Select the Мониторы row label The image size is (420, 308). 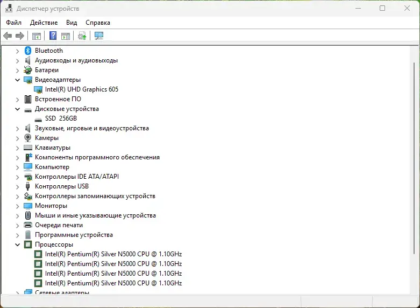click(51, 206)
